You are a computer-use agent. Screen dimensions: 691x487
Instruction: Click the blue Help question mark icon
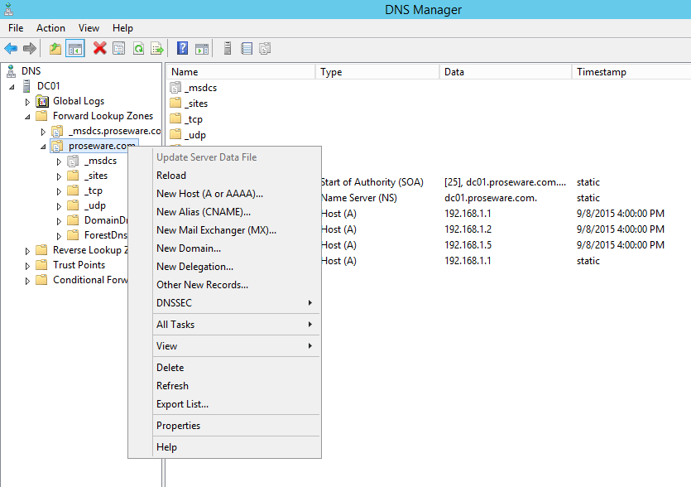point(183,49)
